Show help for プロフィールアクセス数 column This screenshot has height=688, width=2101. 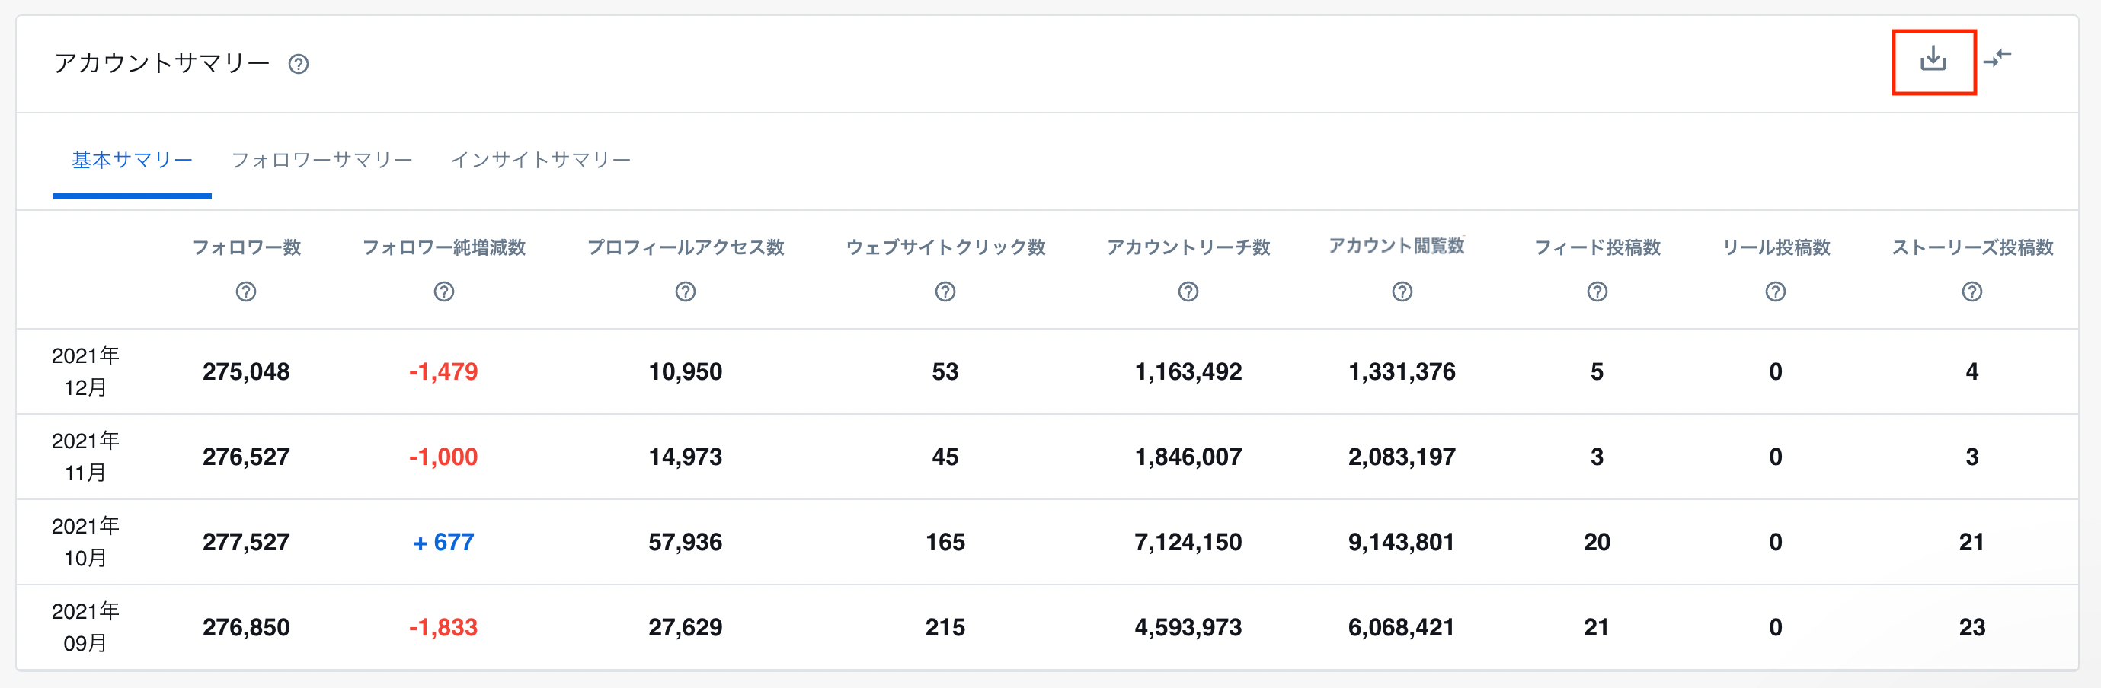(685, 291)
